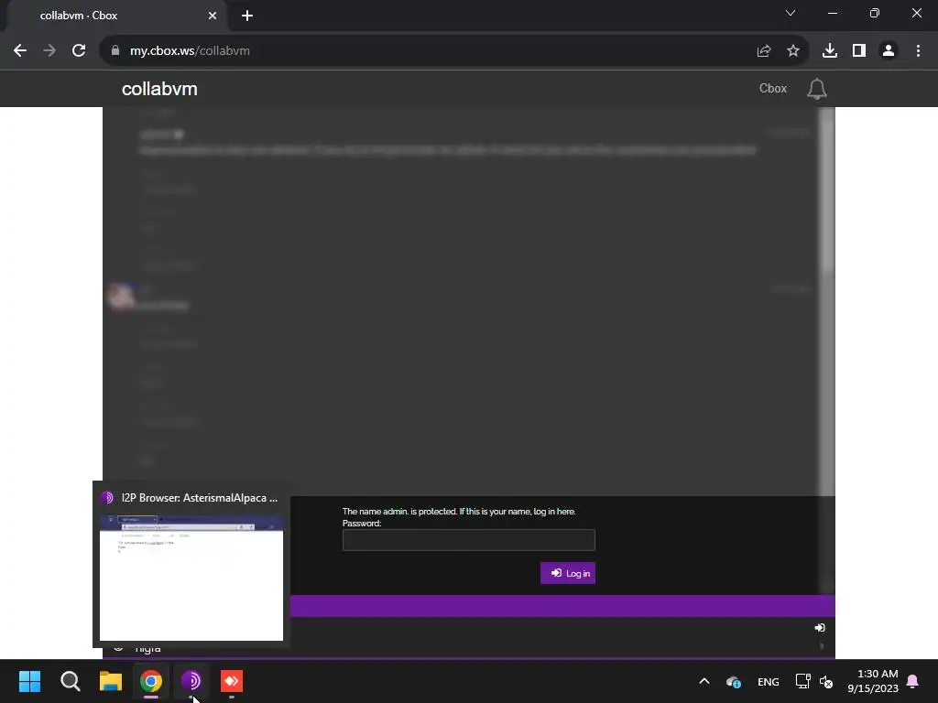The image size is (938, 703).
Task: Click the address bar URL
Action: click(x=190, y=51)
